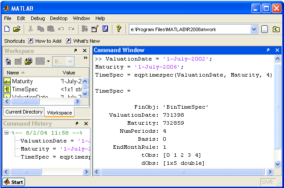Click Workspace horizontal scroll right arrow
The image size is (284, 188).
point(77,101)
